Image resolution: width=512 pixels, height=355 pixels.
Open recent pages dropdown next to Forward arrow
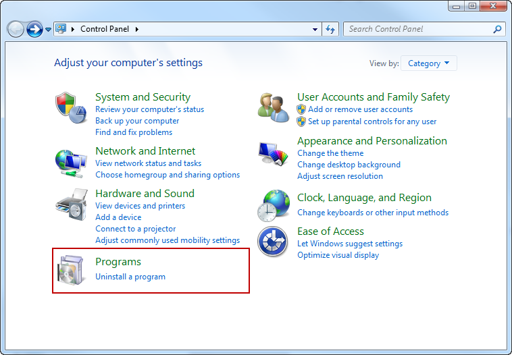(49, 30)
